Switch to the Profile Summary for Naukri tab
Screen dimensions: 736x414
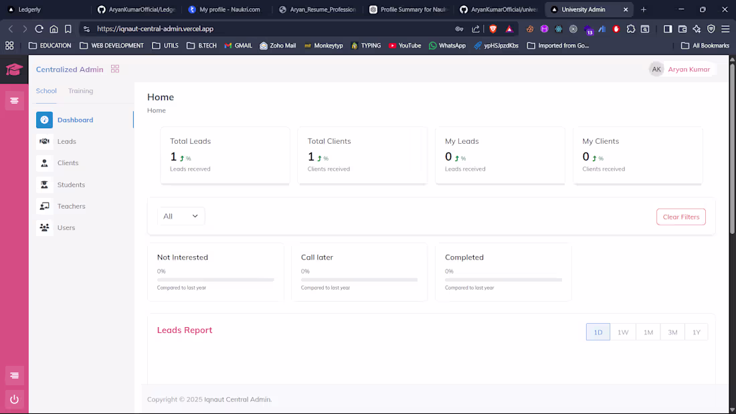(408, 9)
